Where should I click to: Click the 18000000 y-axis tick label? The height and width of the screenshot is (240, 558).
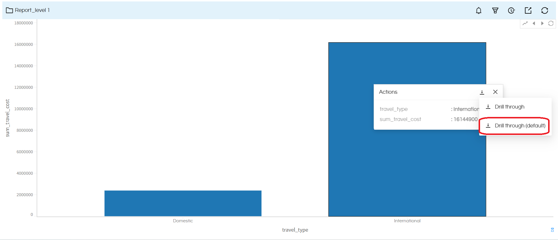pyautogui.click(x=24, y=23)
